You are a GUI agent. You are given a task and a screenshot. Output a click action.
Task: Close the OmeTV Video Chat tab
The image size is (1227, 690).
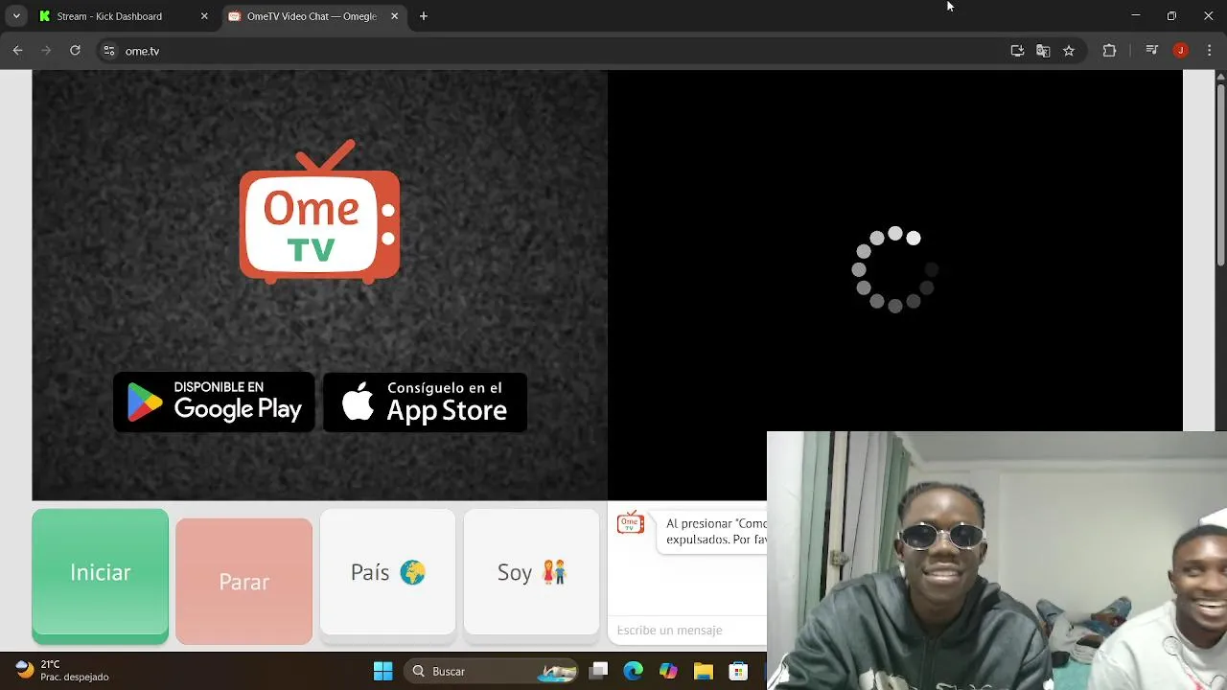(x=394, y=16)
